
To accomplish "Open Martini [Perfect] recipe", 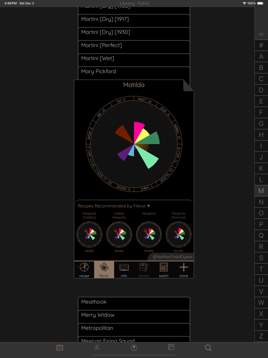I will pyautogui.click(x=134, y=47).
